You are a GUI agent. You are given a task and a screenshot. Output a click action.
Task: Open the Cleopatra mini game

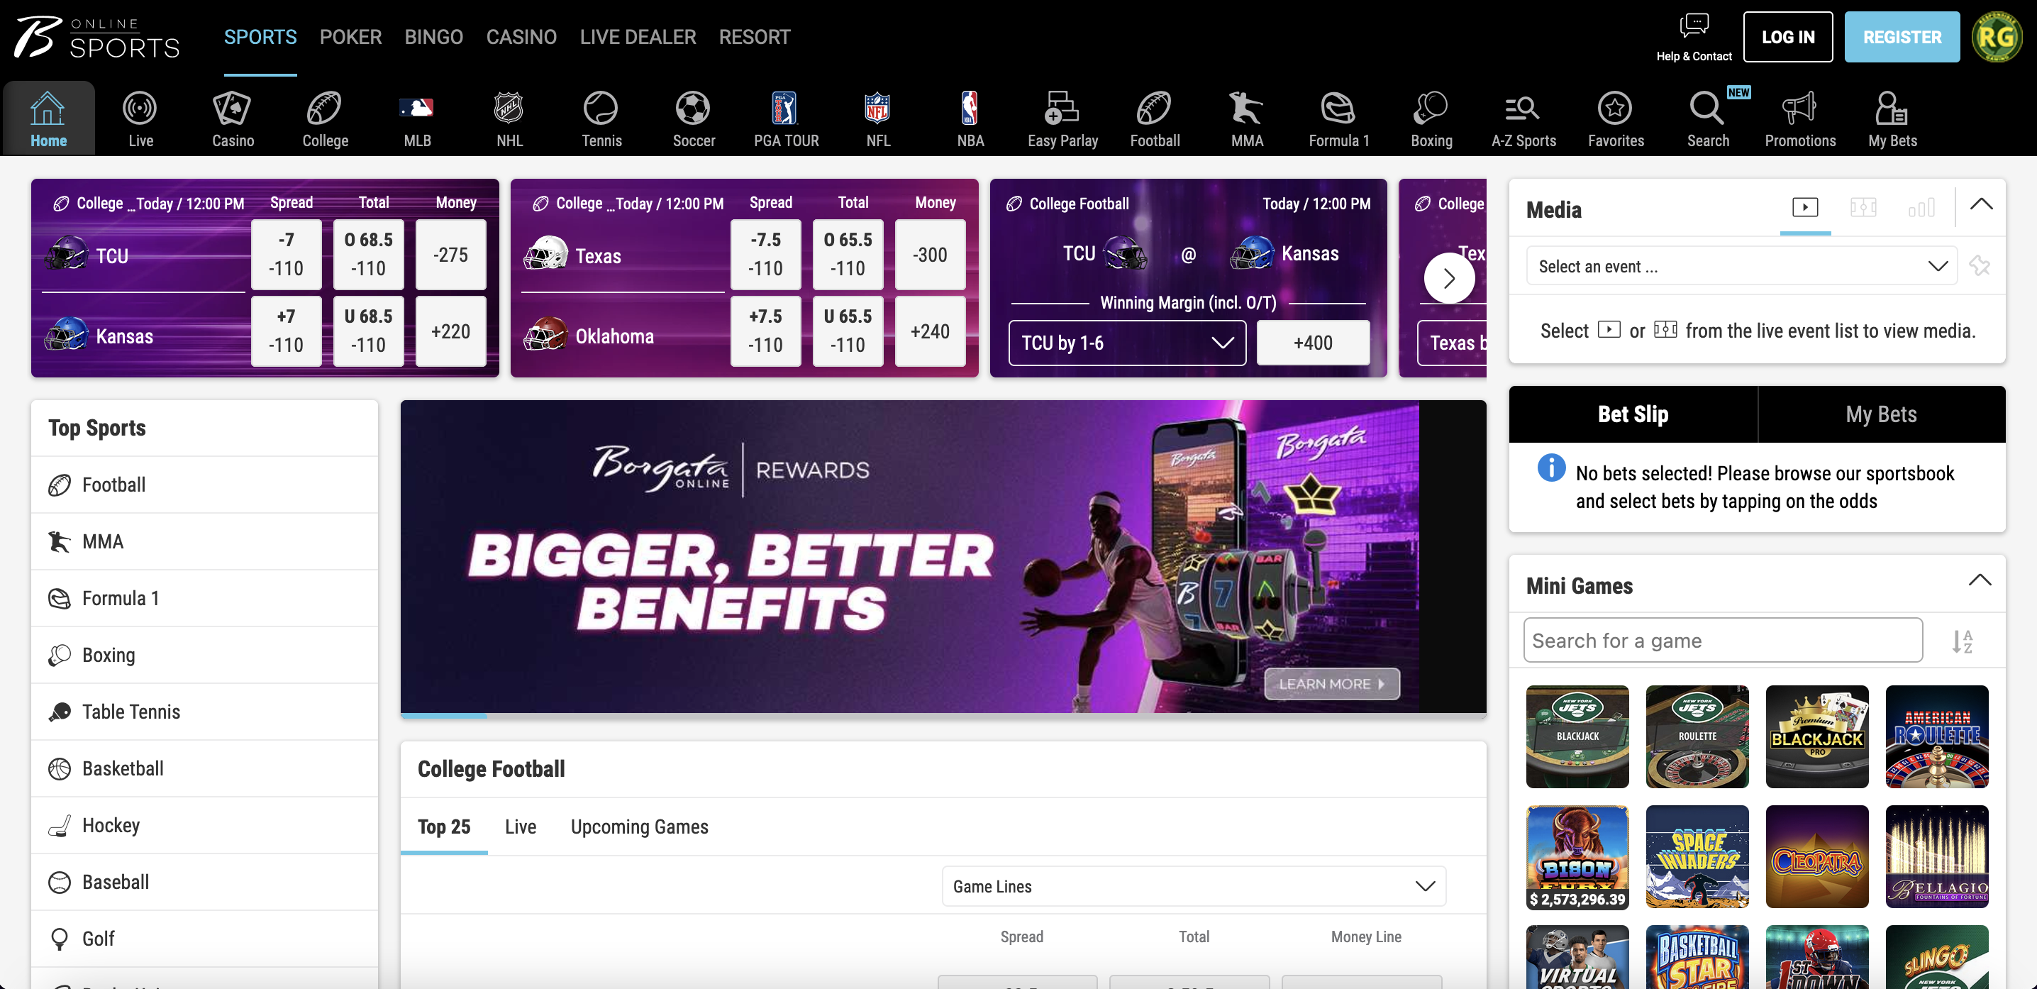1816,857
